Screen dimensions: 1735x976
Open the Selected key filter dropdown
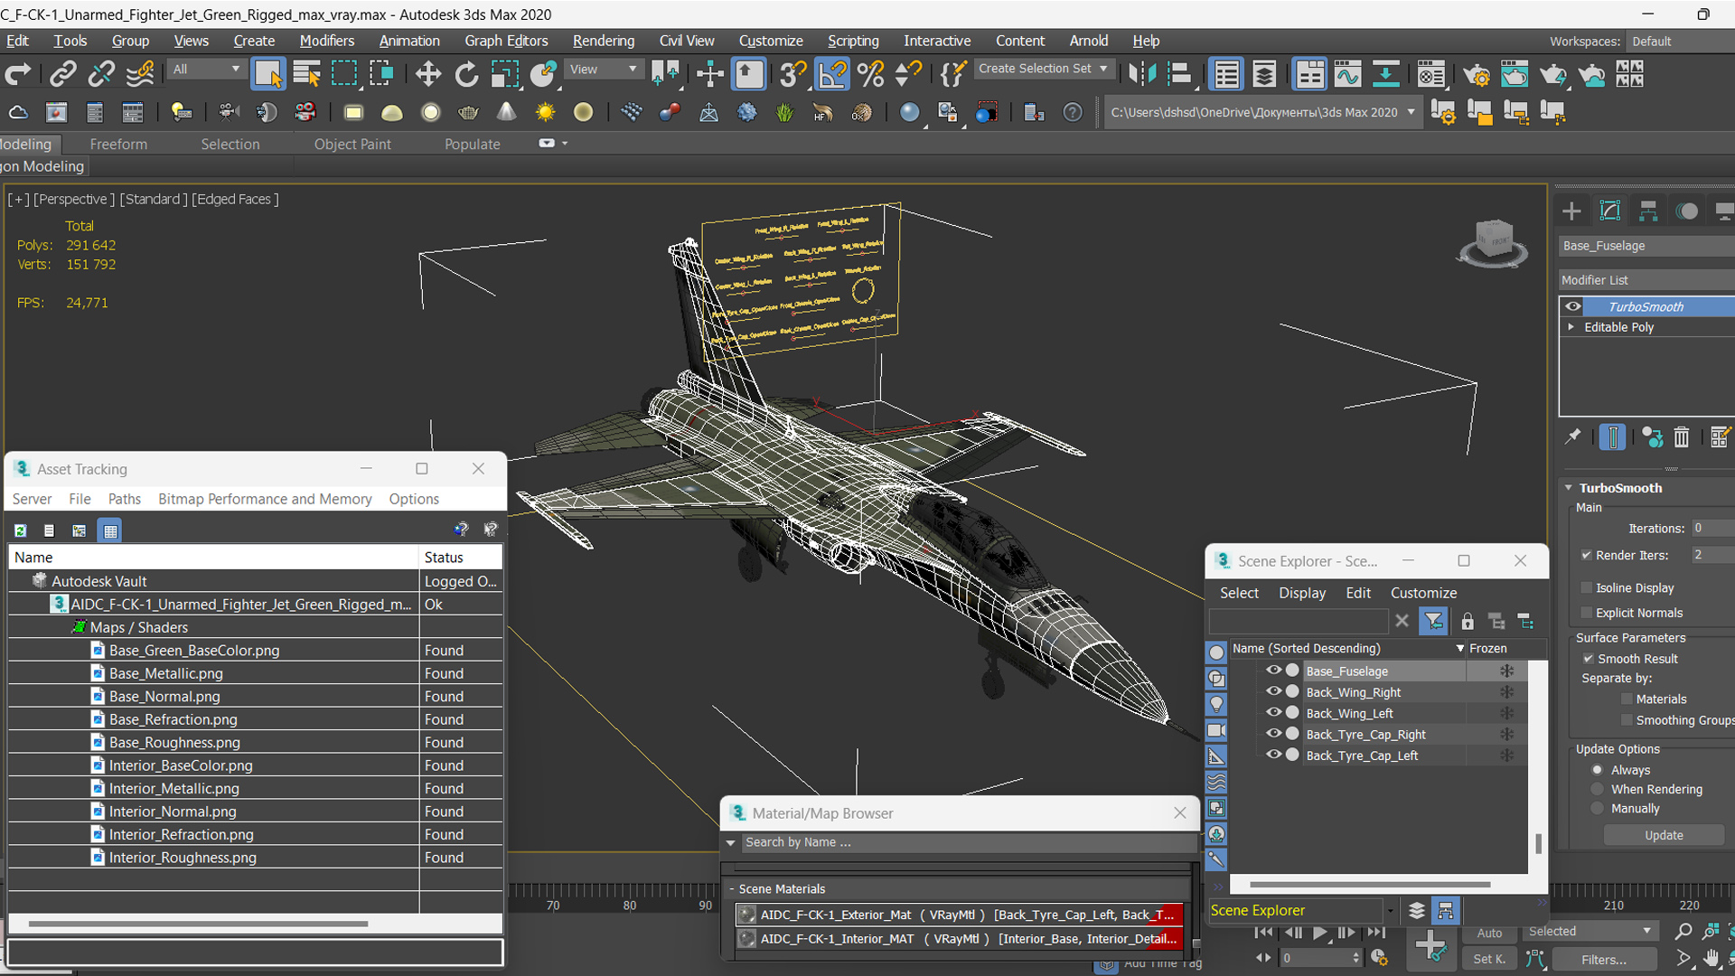coord(1589,931)
